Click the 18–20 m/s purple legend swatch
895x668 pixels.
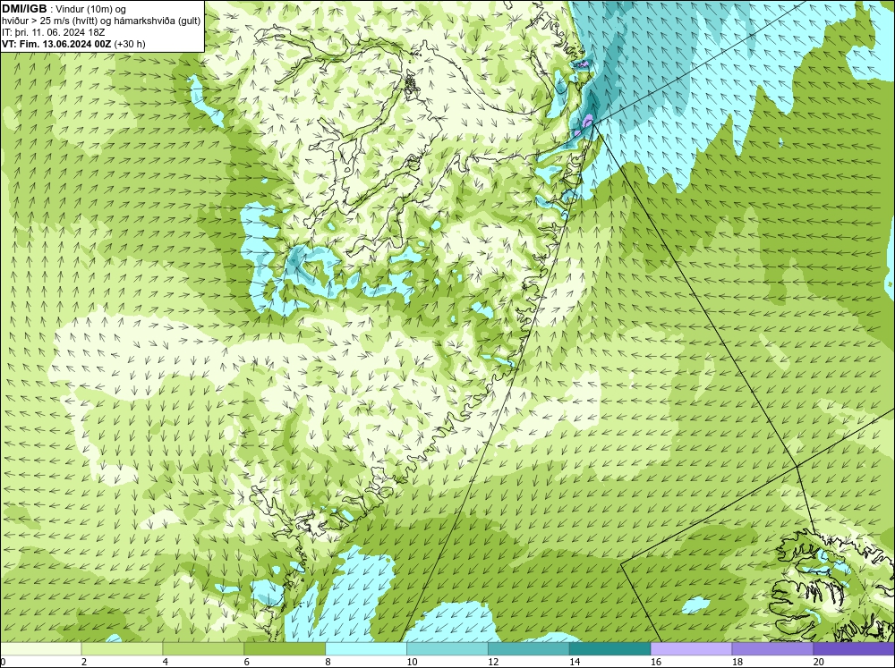coord(772,648)
